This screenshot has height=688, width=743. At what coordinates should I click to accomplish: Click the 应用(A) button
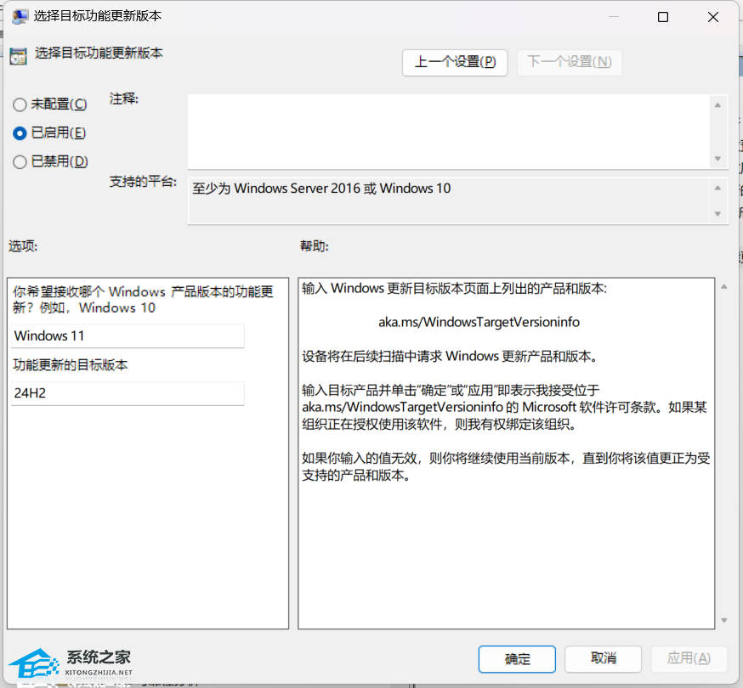pos(689,658)
